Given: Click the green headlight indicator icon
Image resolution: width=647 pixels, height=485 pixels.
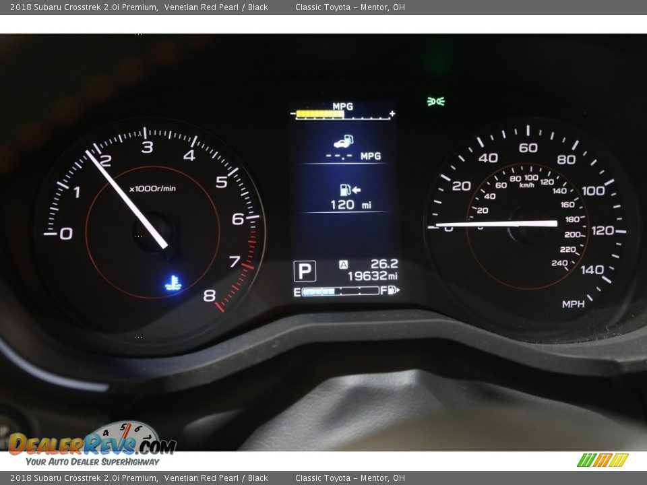Looking at the screenshot, I should click(436, 101).
